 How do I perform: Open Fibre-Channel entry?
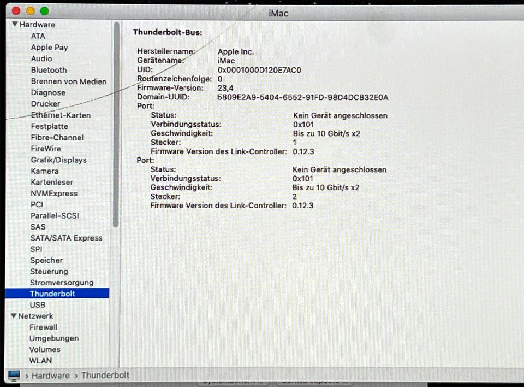tap(57, 137)
